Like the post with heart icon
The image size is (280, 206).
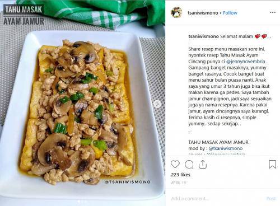[175, 164]
